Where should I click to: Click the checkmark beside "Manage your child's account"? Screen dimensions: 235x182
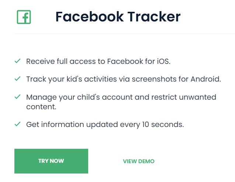(x=17, y=97)
